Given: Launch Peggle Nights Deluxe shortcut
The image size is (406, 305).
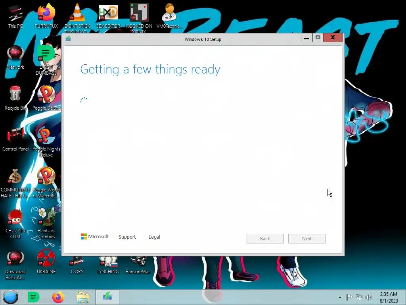Looking at the screenshot, I should [x=46, y=142].
